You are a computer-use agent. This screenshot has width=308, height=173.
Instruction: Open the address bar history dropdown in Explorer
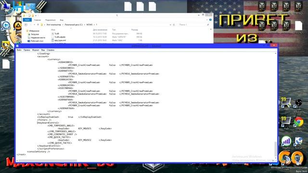click(170, 25)
